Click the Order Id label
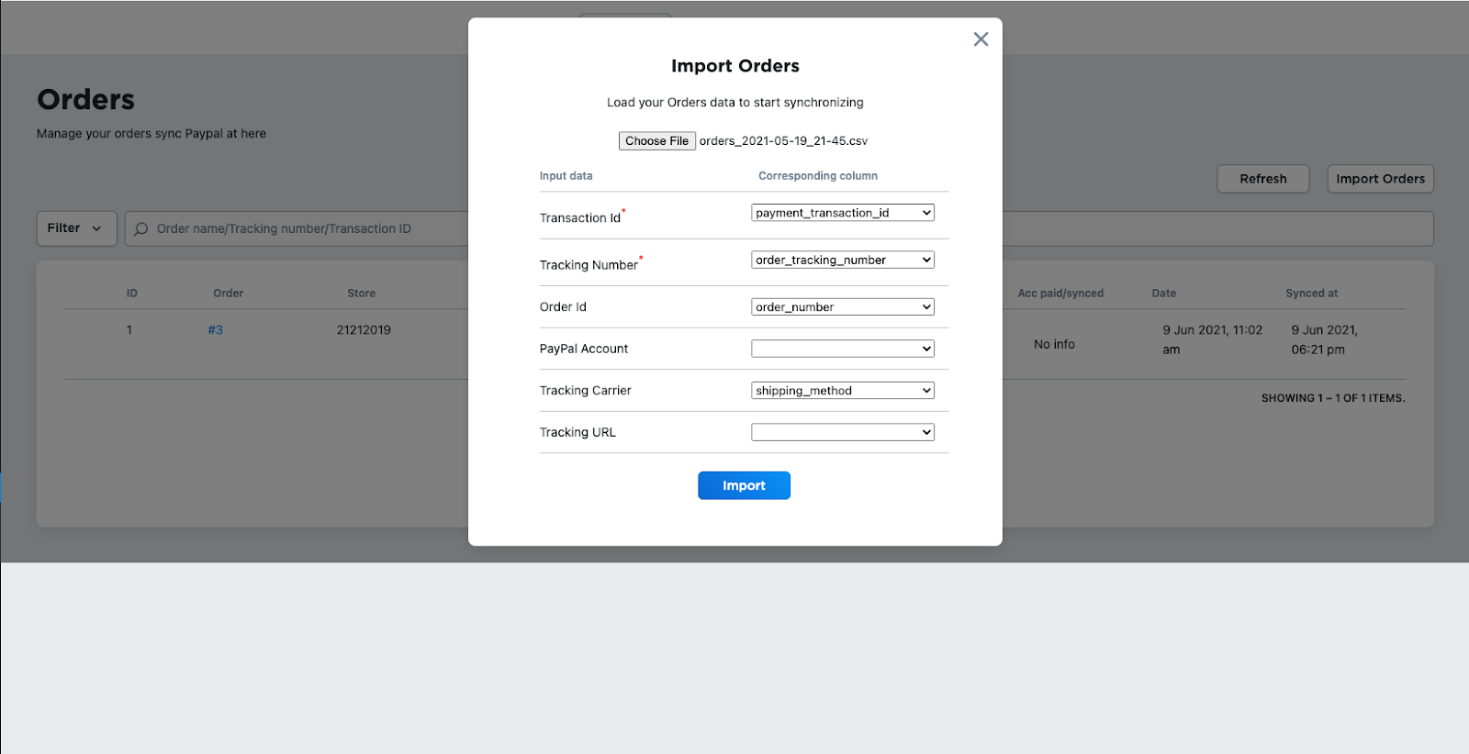 563,307
